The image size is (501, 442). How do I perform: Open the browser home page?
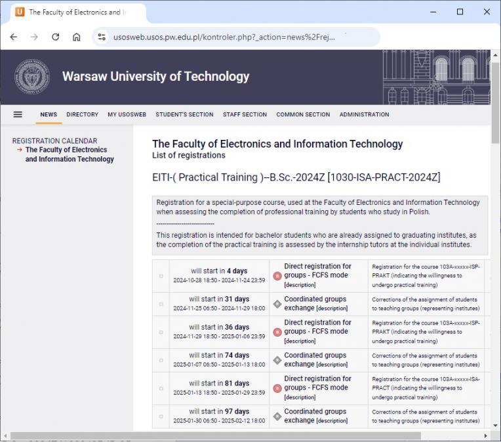coord(76,37)
